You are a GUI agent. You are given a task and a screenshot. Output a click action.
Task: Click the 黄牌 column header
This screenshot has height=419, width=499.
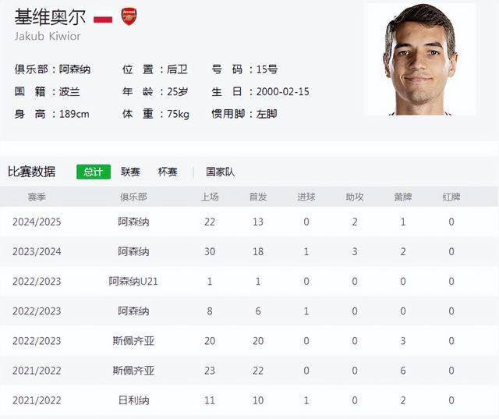(x=403, y=197)
